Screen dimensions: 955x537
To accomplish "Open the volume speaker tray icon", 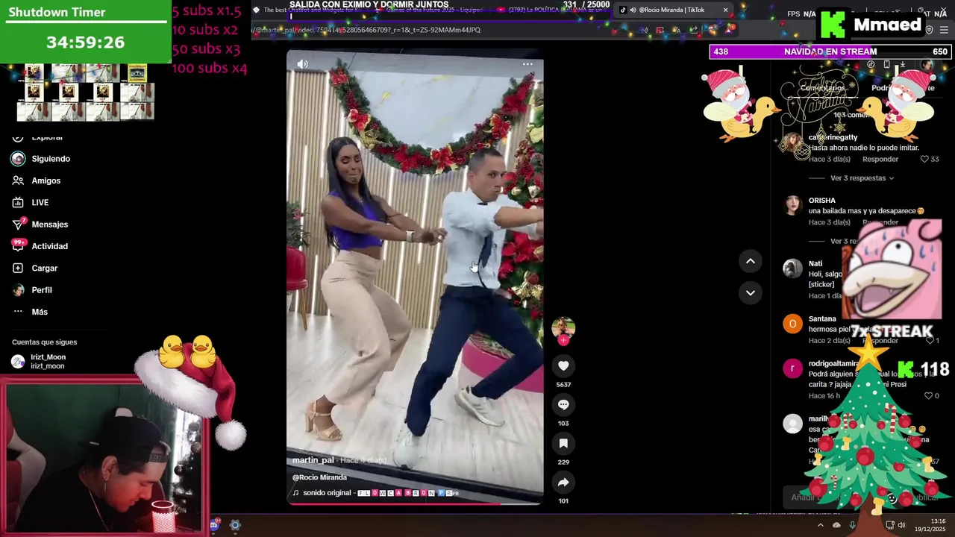I will pyautogui.click(x=901, y=525).
